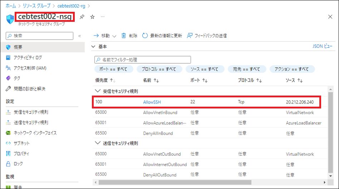The image size is (339, 189).
Task: Click the refresh icon for 最新の情報に更新
Action: tap(145, 35)
